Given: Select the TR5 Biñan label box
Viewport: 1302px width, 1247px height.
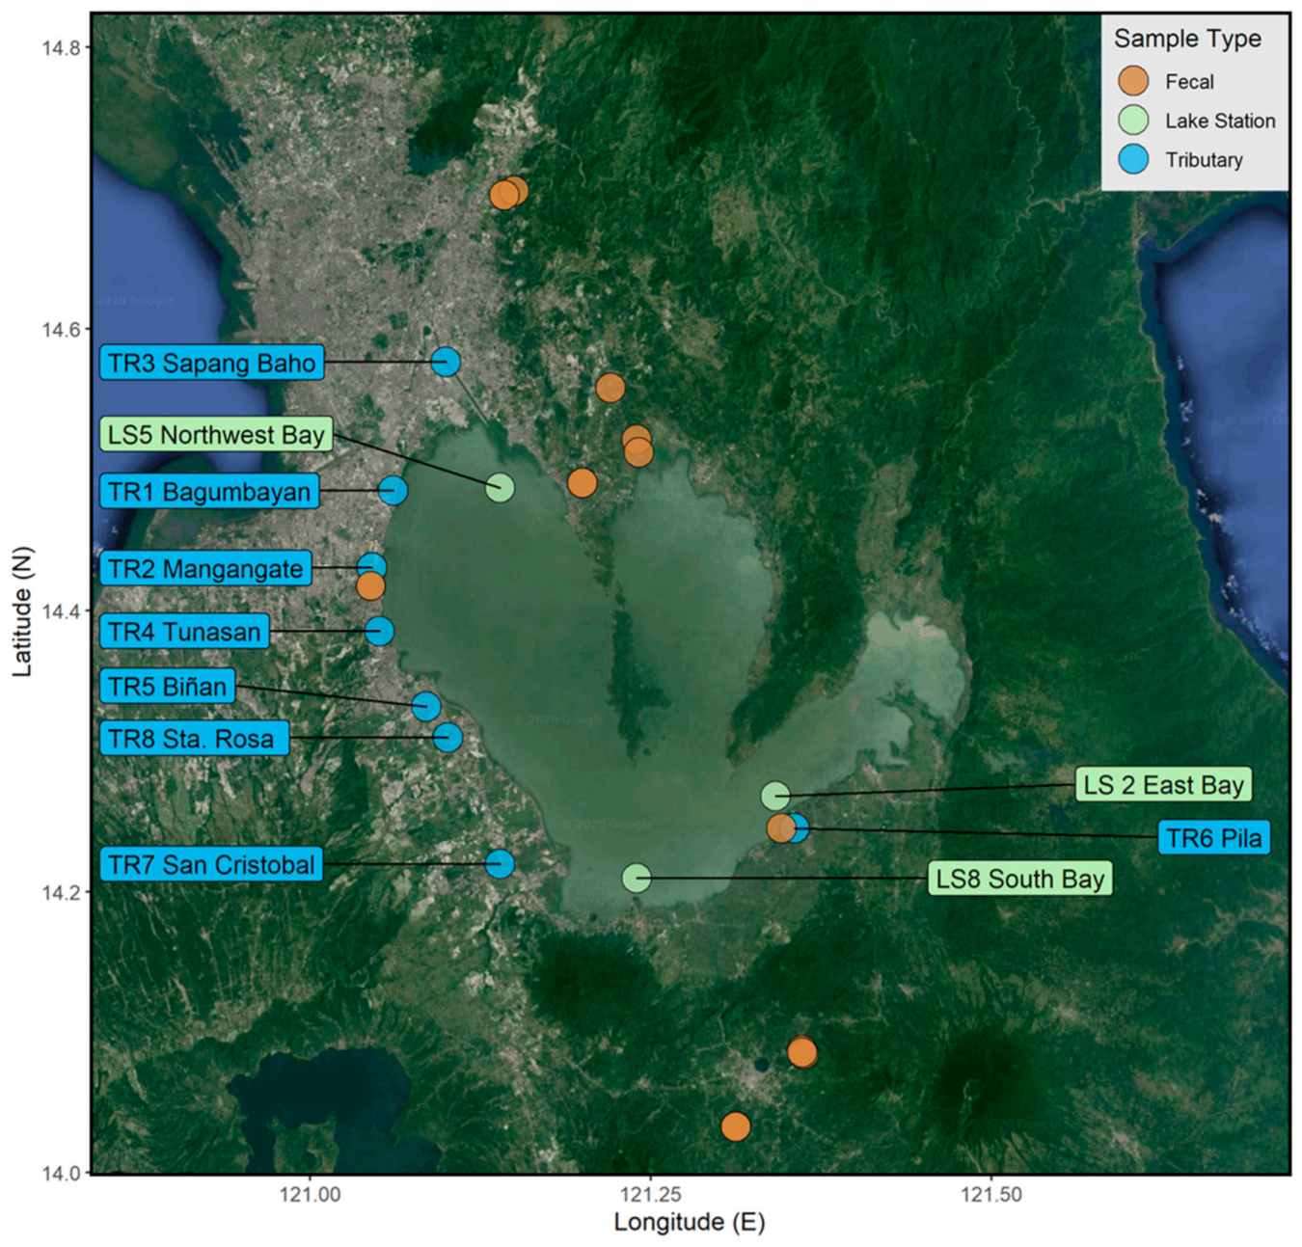Looking at the screenshot, I should [168, 687].
